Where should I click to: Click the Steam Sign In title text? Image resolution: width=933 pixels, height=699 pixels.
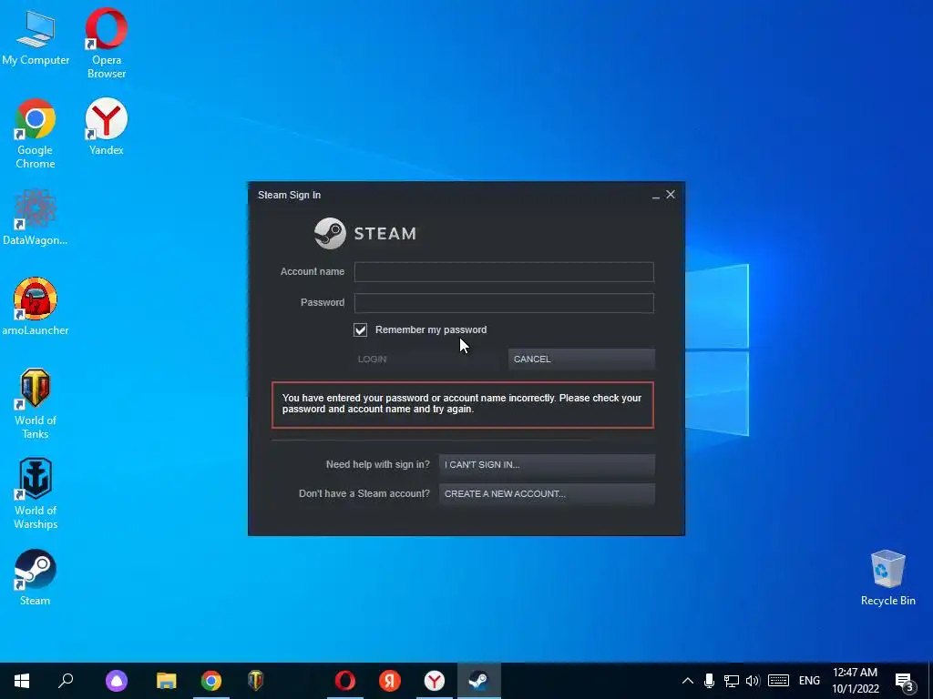pos(289,195)
